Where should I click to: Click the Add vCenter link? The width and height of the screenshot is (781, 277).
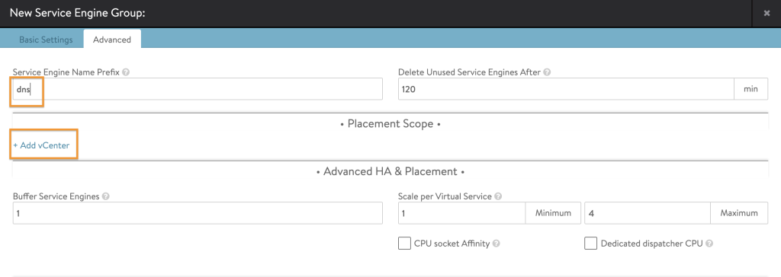[x=41, y=145]
